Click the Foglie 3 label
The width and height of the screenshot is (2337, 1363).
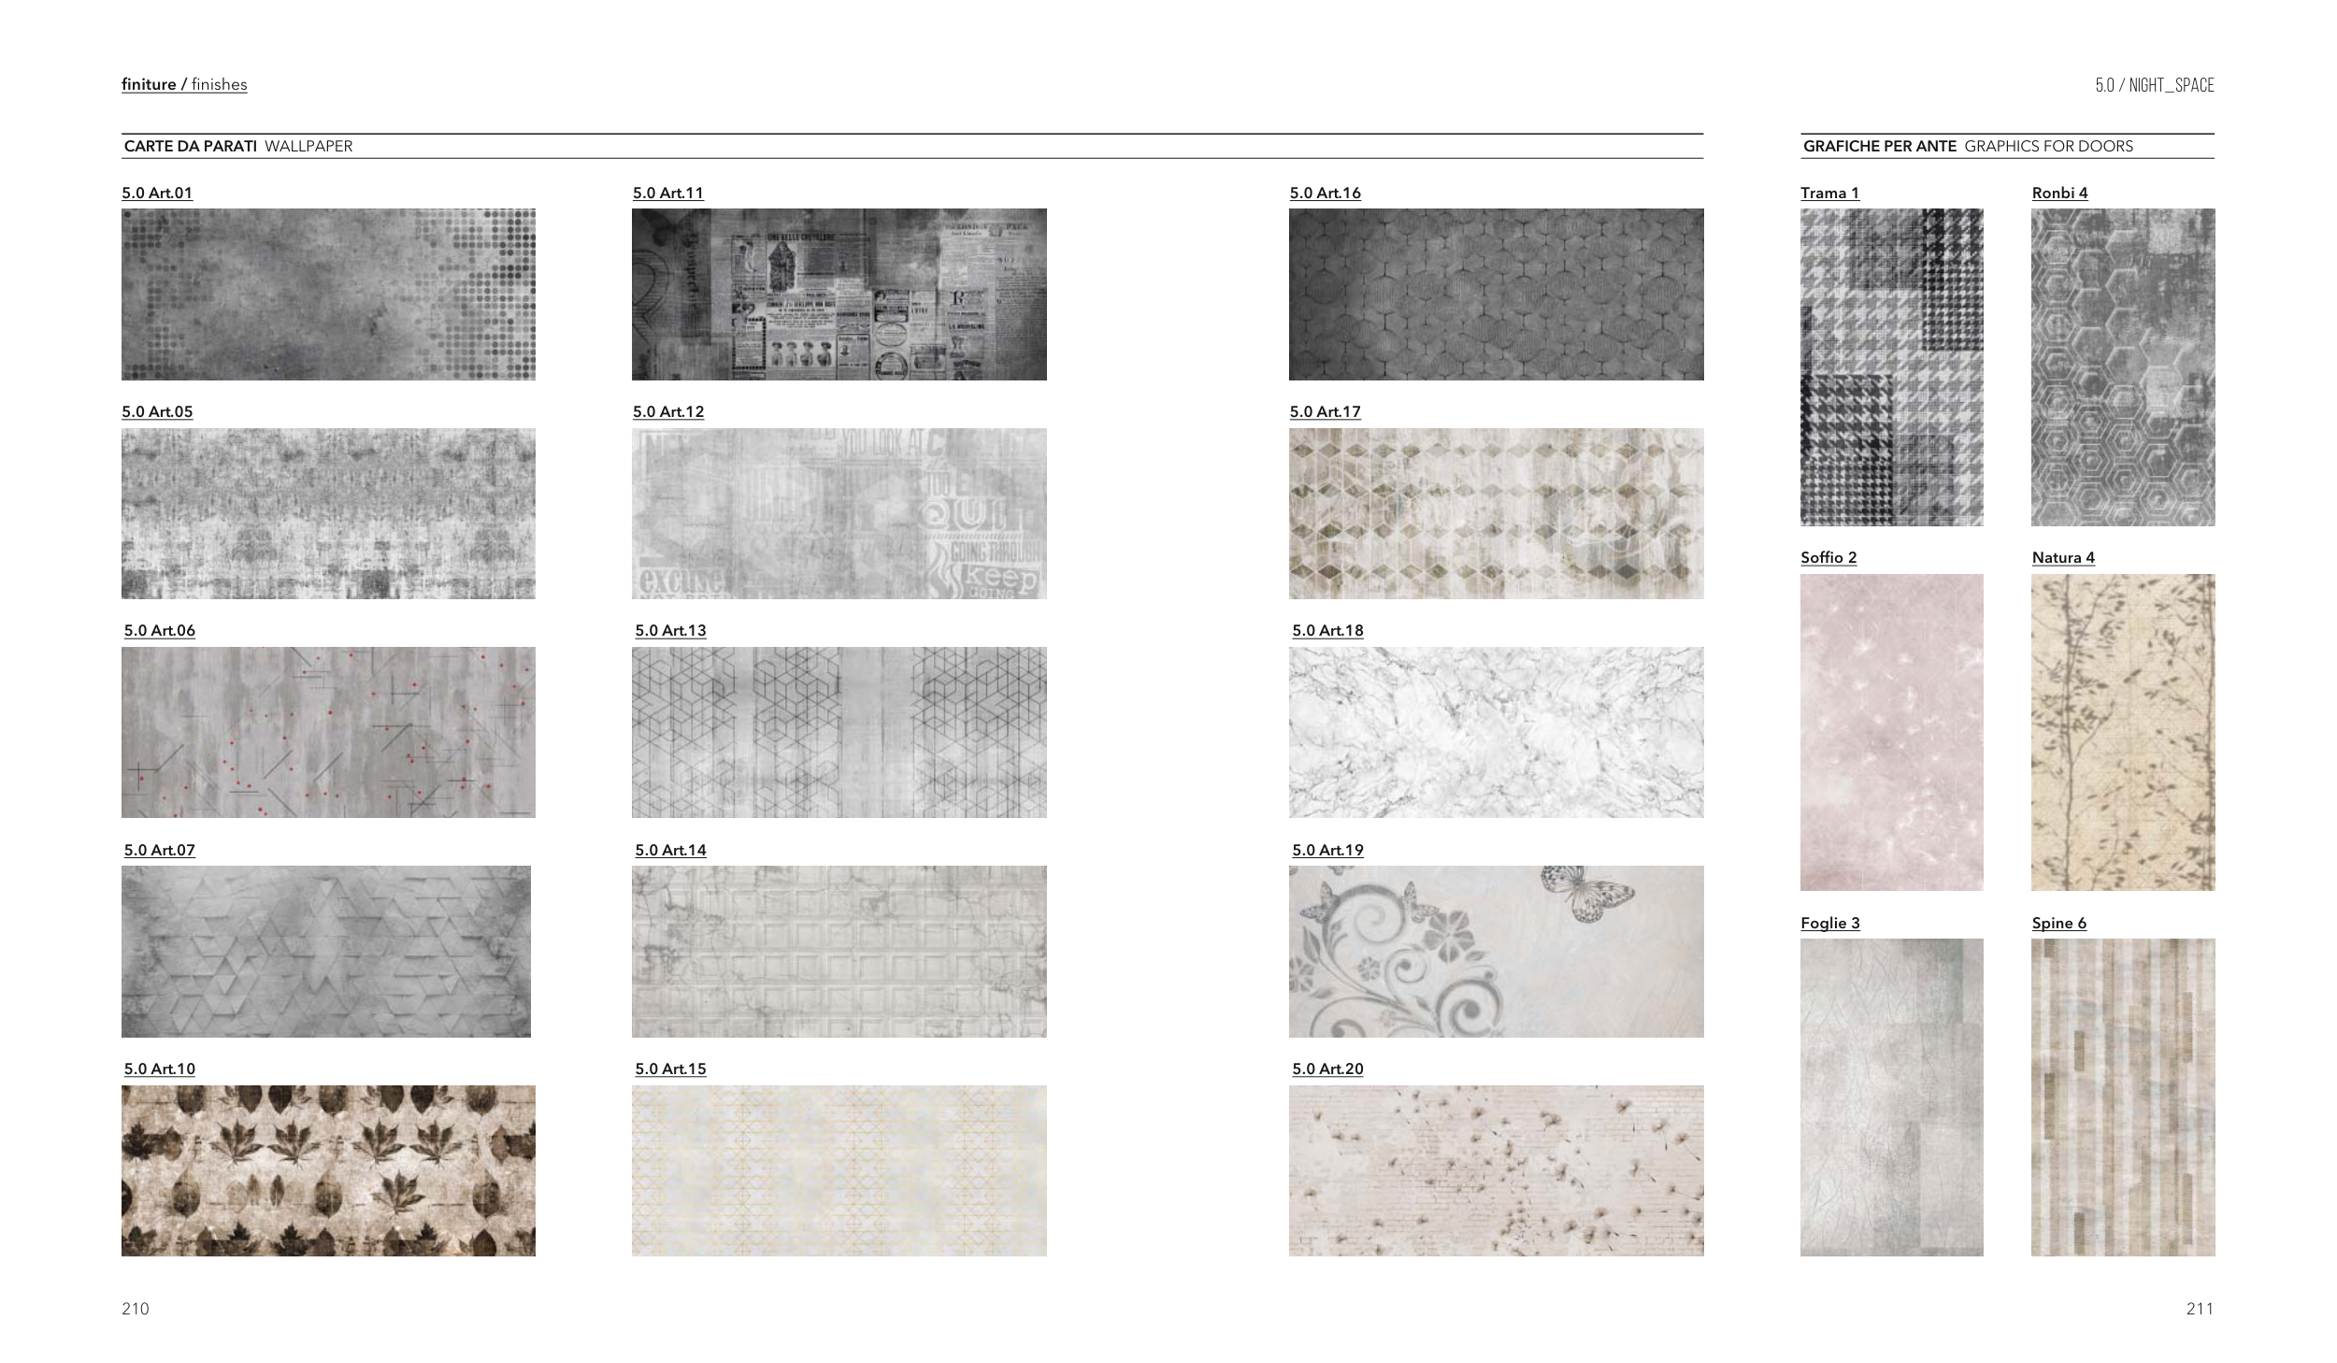(1829, 923)
